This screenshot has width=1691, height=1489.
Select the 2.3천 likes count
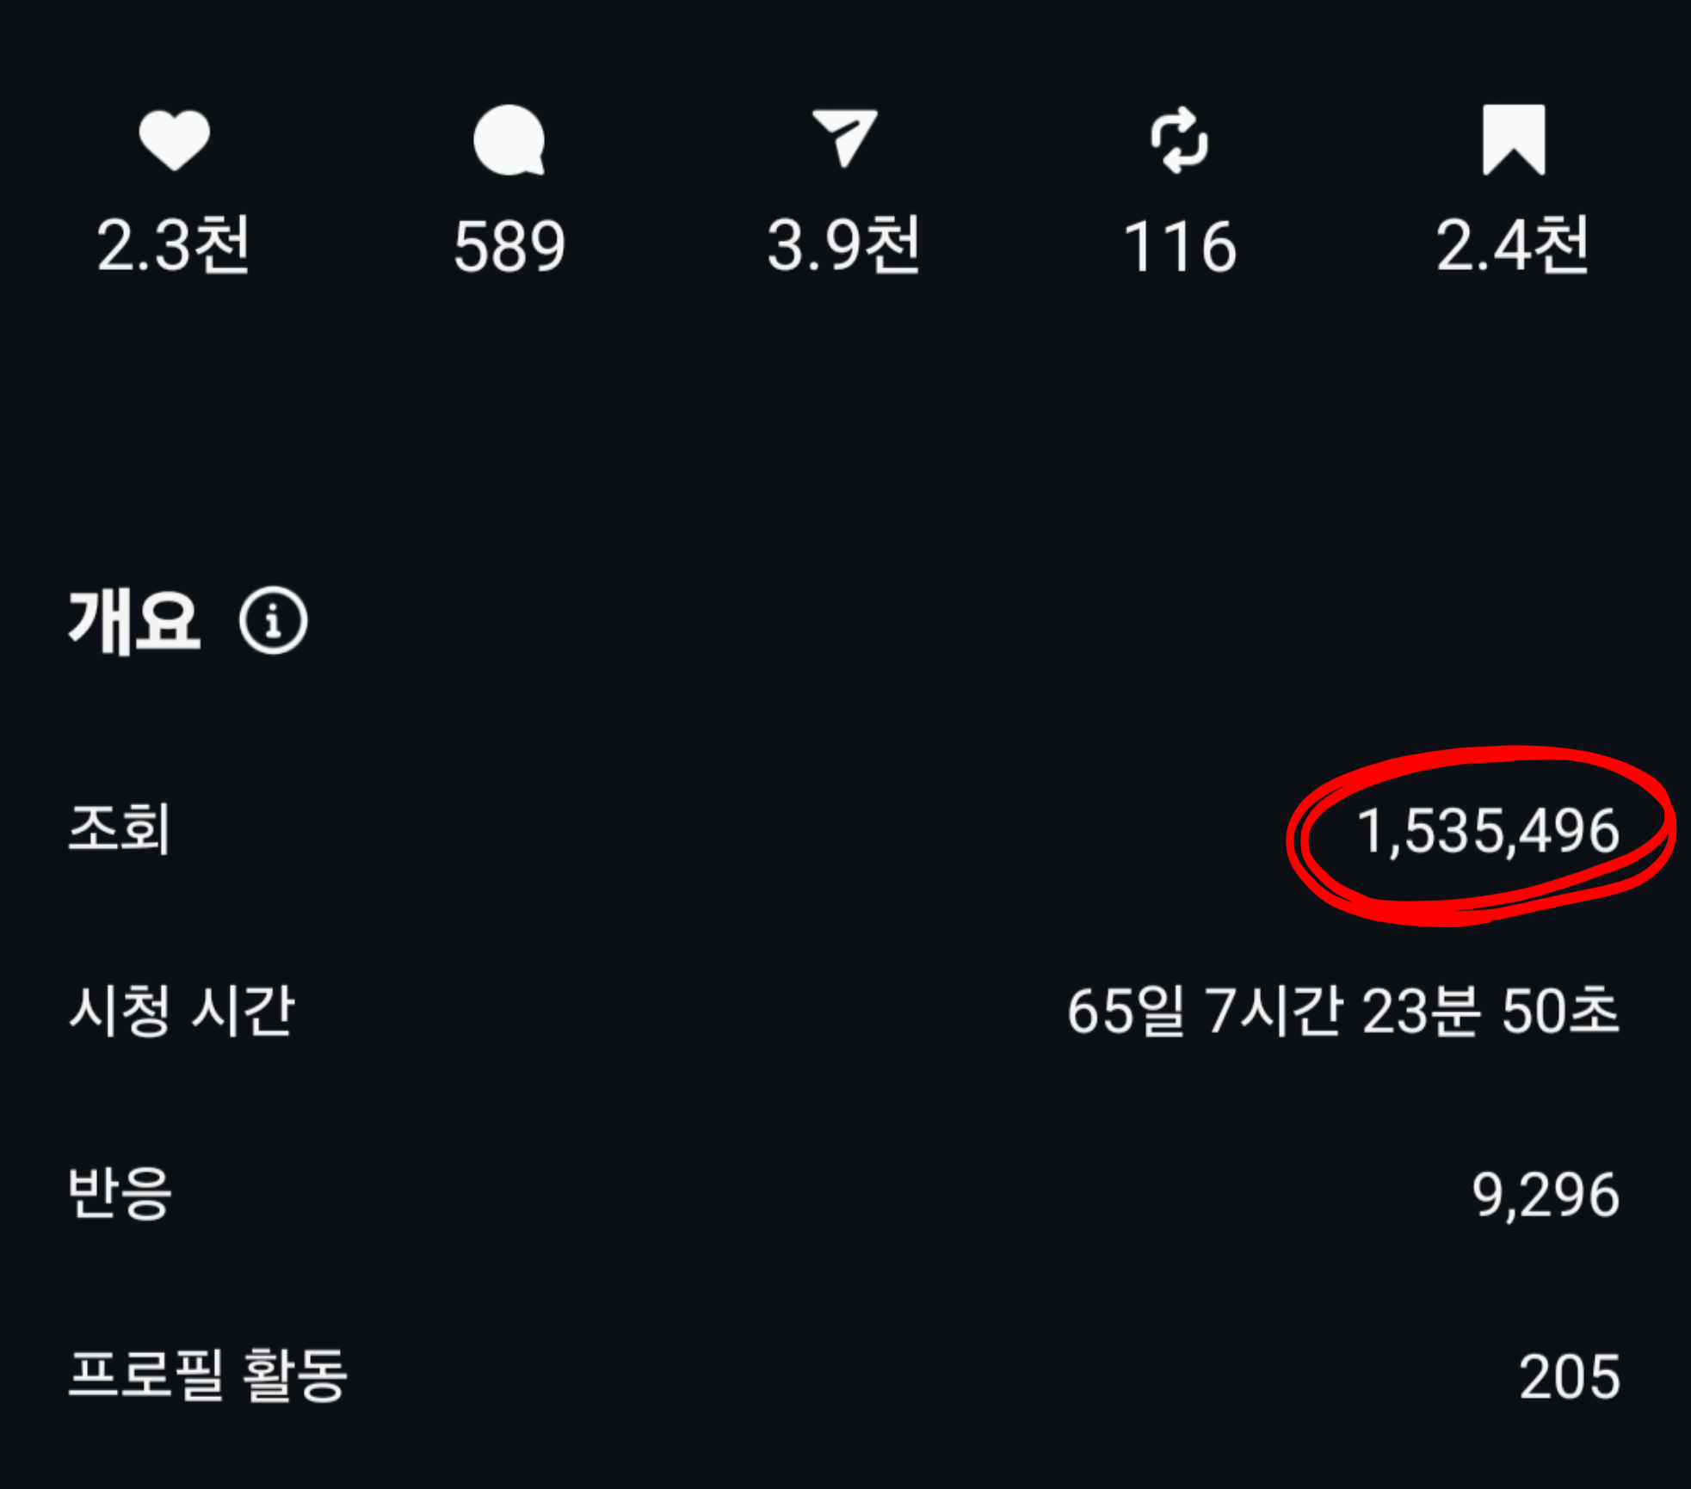pos(174,246)
